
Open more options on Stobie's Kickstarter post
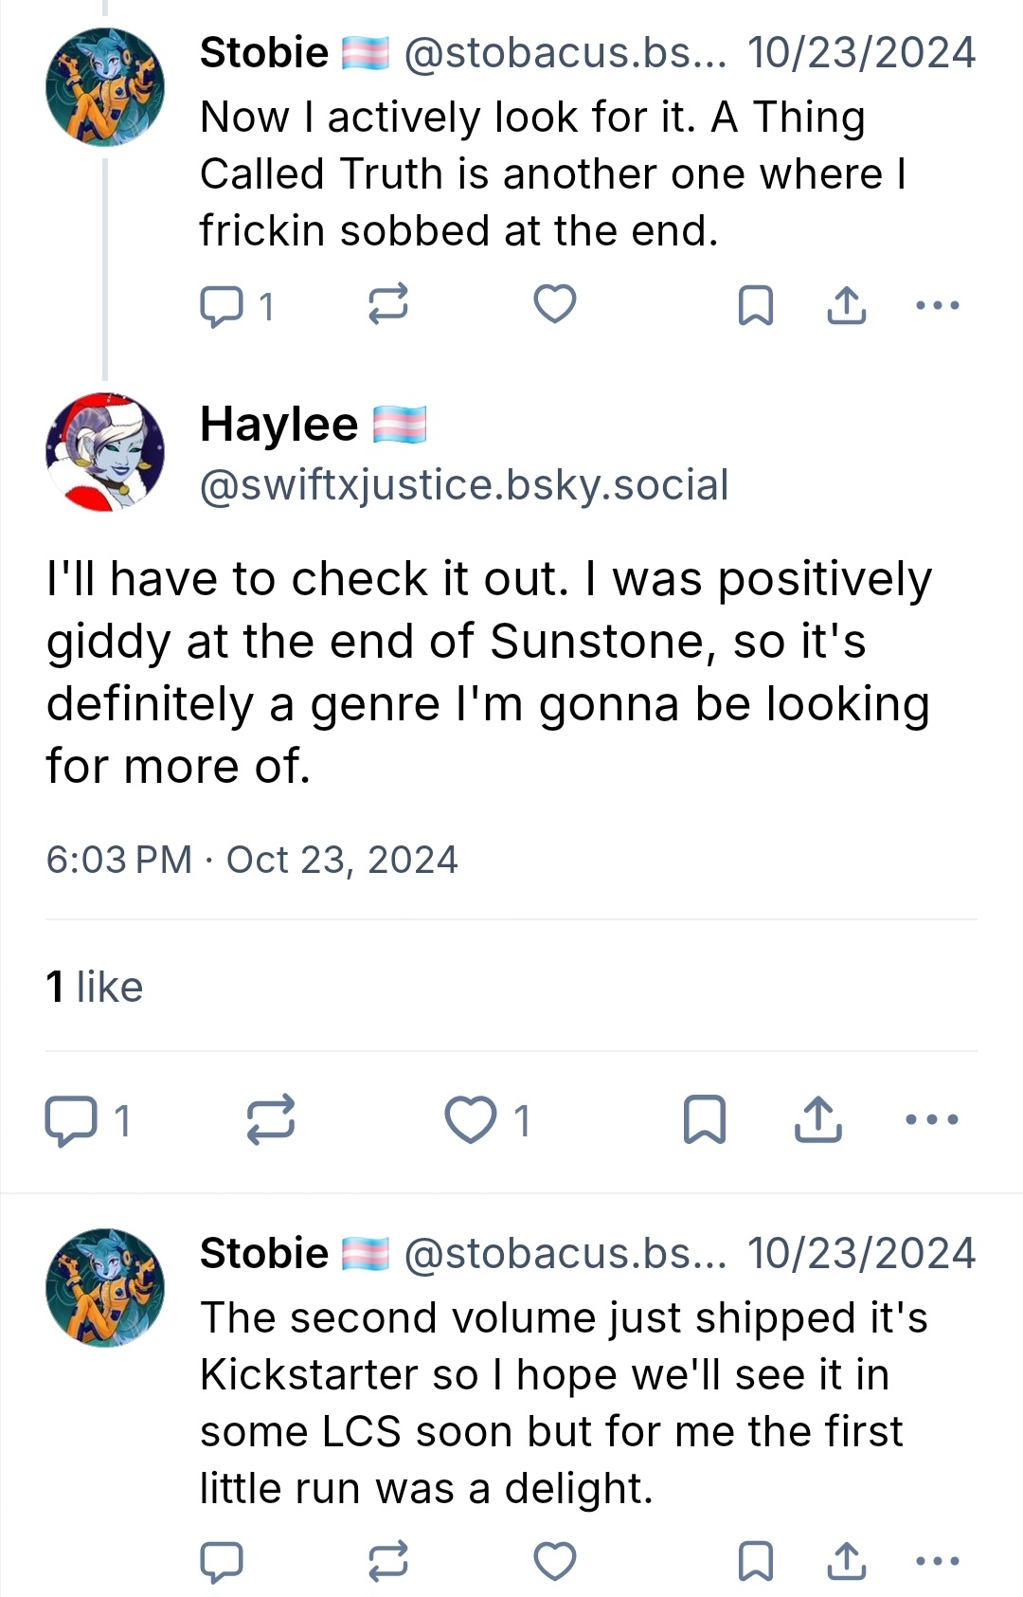[x=938, y=1561]
